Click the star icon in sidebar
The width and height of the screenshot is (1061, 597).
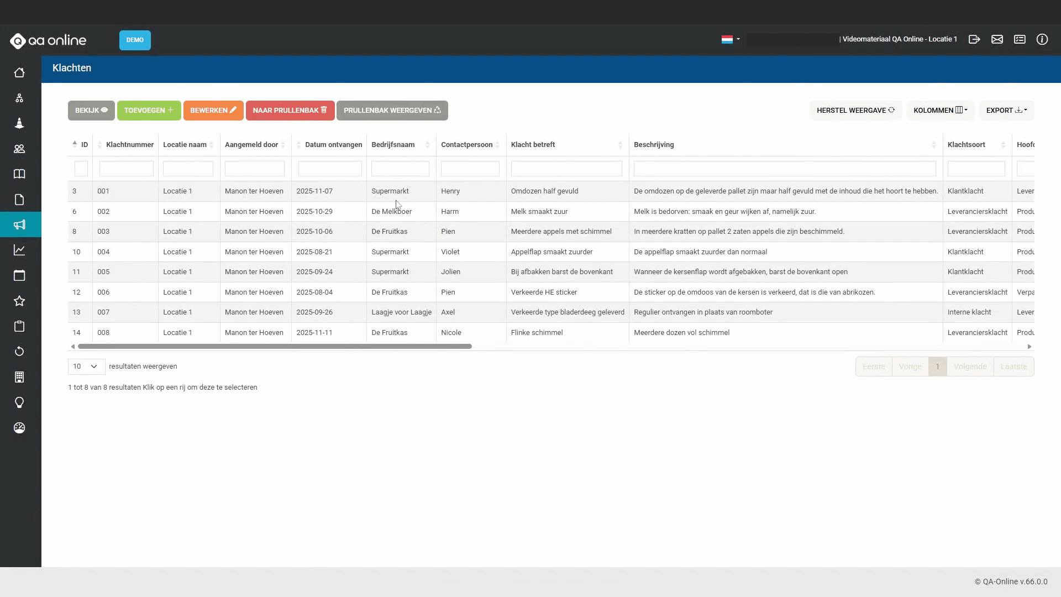click(x=19, y=301)
